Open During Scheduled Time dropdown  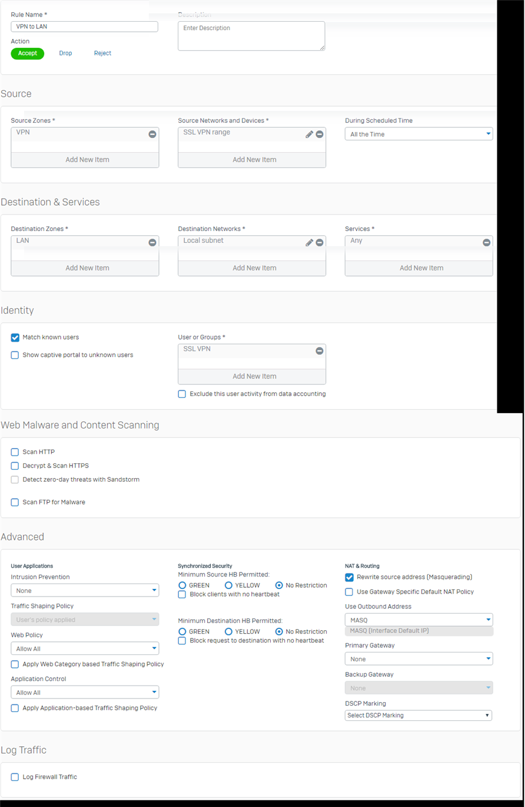click(x=419, y=134)
